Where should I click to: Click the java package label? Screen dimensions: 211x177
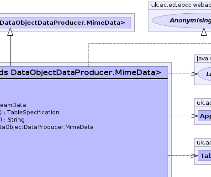coord(204,59)
